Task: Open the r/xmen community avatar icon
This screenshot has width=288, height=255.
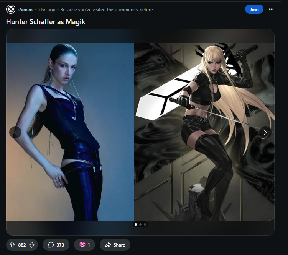Action: tap(11, 9)
